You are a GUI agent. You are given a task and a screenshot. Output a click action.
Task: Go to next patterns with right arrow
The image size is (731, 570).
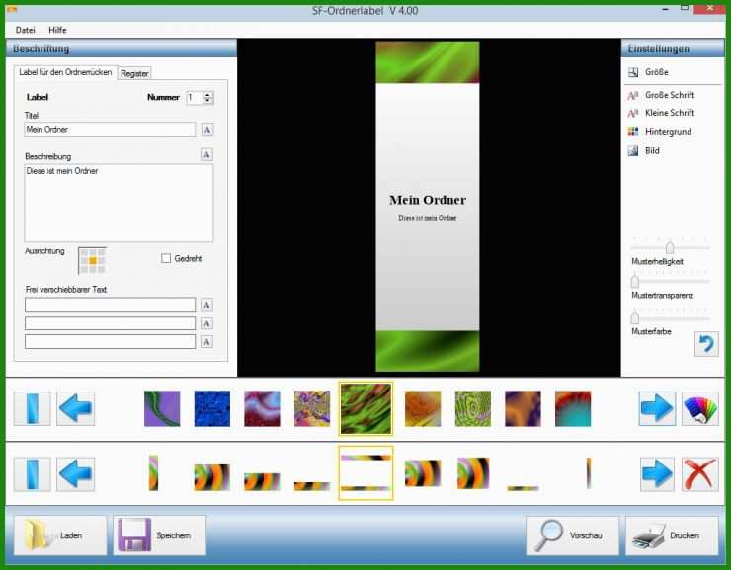(657, 408)
